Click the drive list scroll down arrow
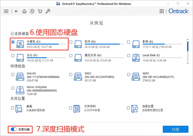Screen dimensions: 193x136 188,63
